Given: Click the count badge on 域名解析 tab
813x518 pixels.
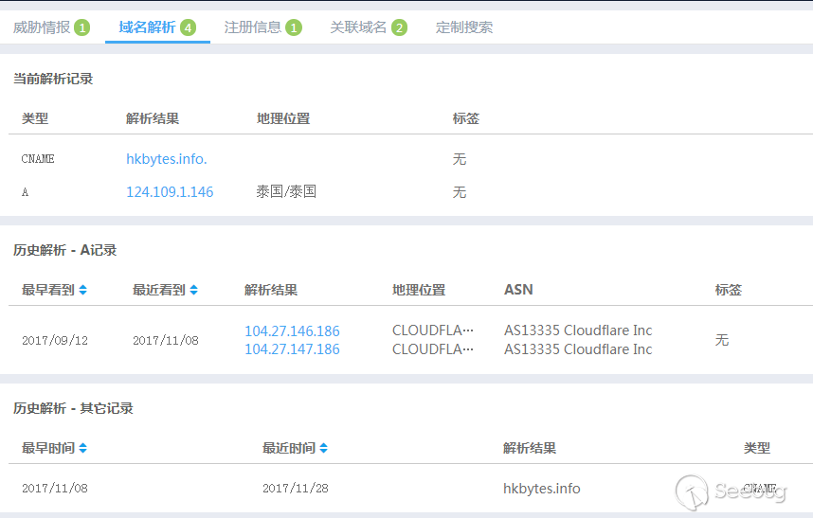Looking at the screenshot, I should click(188, 27).
